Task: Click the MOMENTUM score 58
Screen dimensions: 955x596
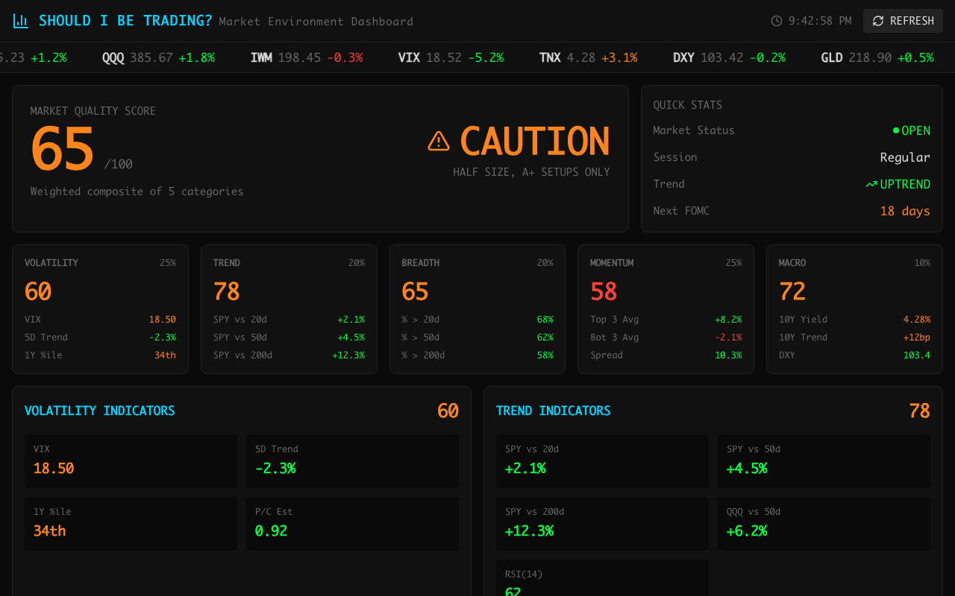Action: click(604, 291)
